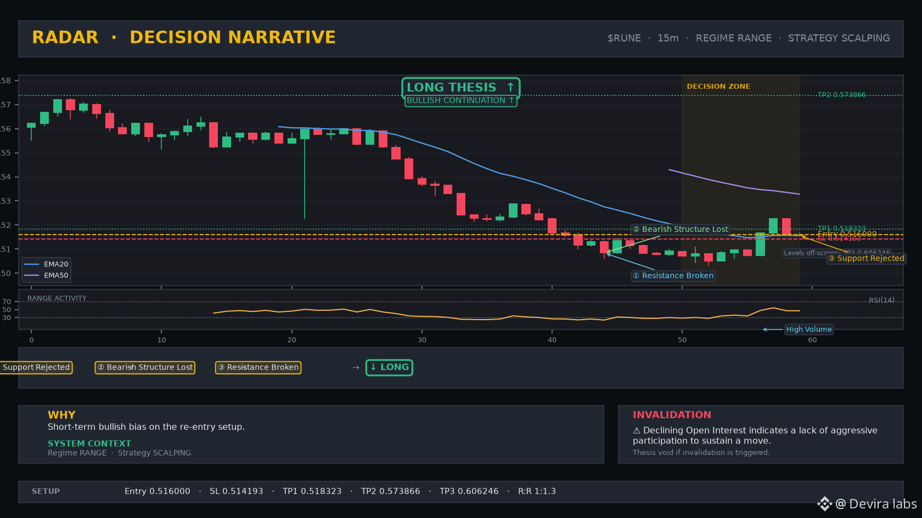922x518 pixels.
Task: Click Entry 0.516000 in the setup row
Action: pyautogui.click(x=158, y=491)
